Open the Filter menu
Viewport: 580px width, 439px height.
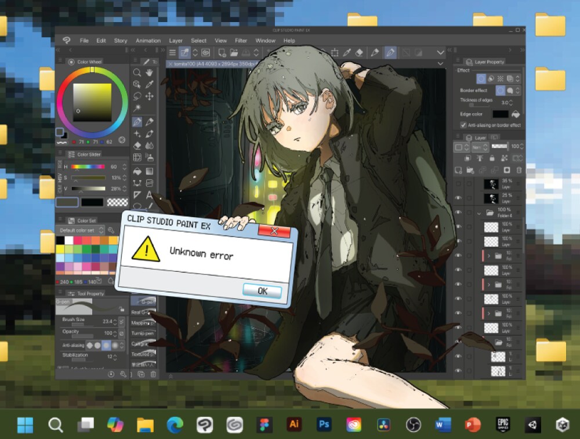tap(241, 41)
